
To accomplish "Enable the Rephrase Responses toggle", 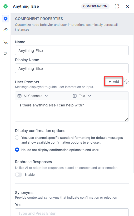I will [x=19, y=175].
